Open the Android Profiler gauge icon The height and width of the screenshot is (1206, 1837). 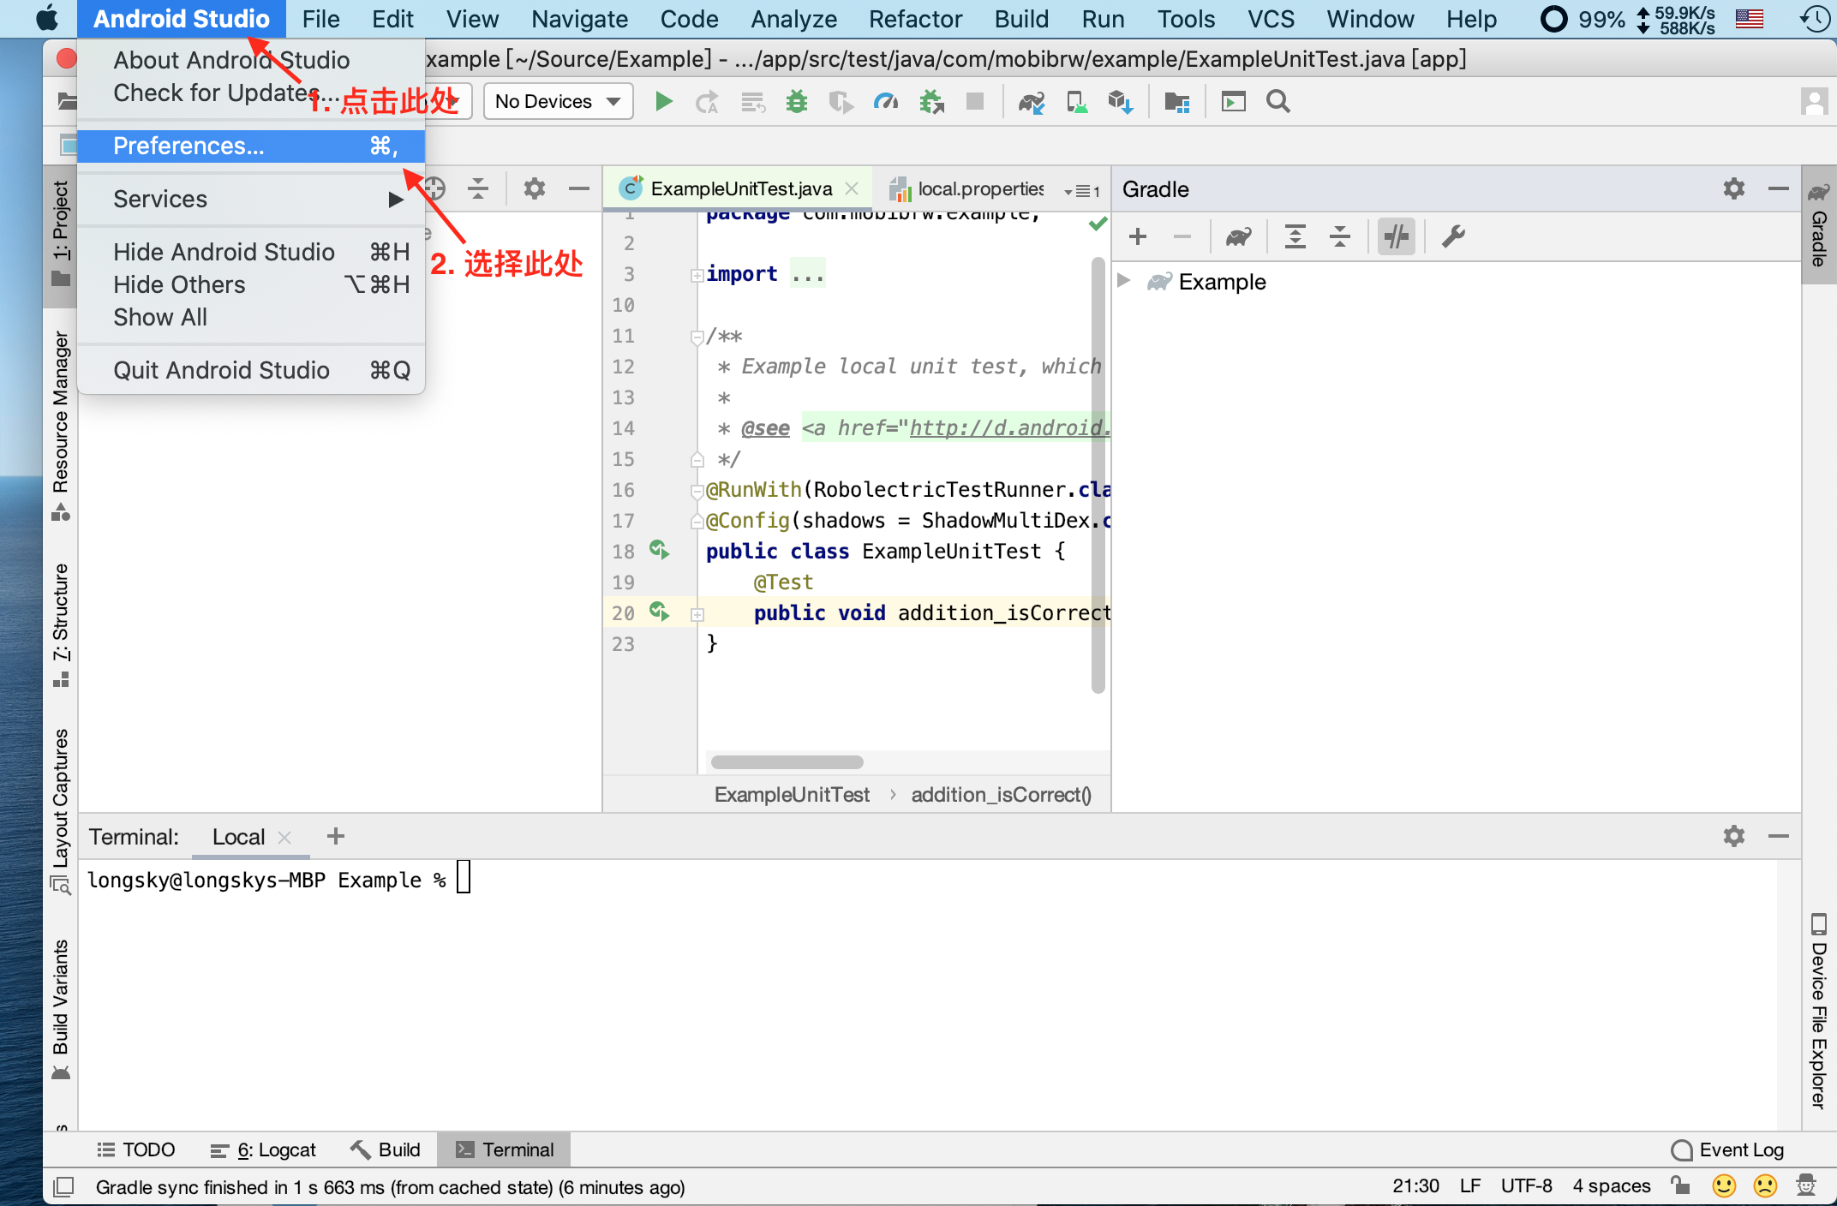tap(886, 102)
